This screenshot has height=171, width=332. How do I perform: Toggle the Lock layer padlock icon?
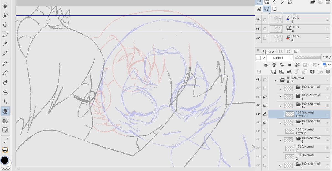coord(289,65)
